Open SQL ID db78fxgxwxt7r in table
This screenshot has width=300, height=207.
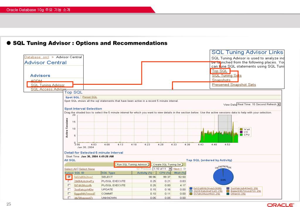point(83,198)
